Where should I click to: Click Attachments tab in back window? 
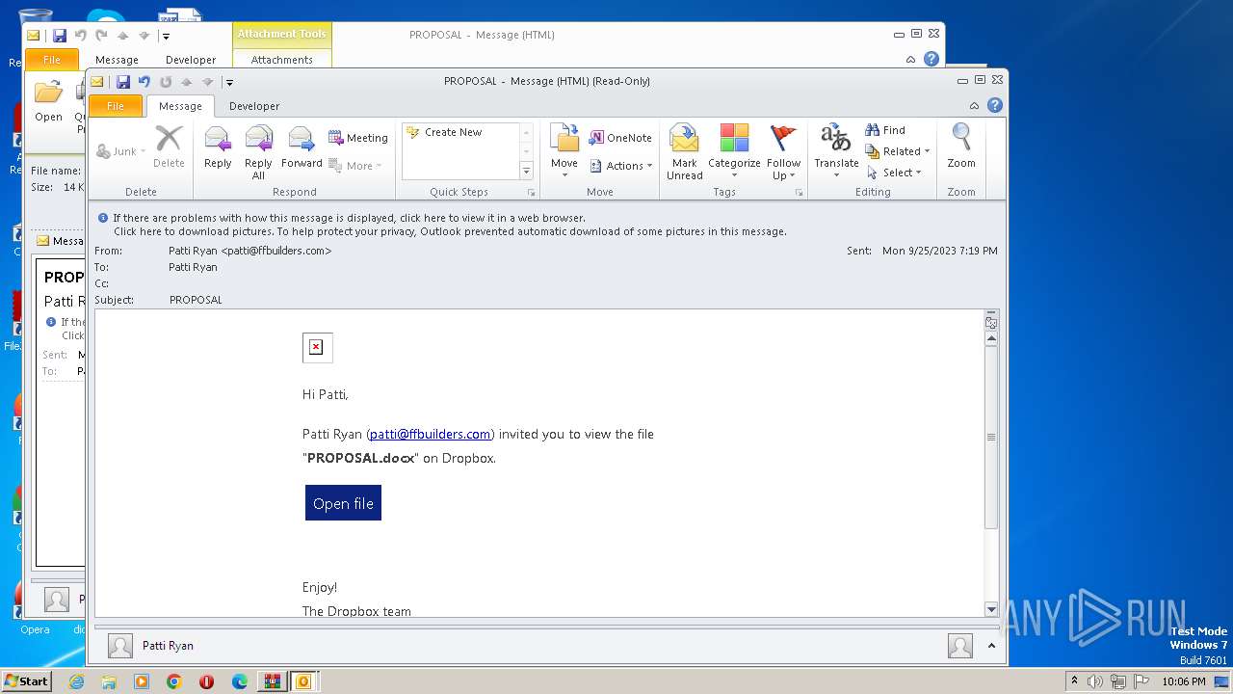click(282, 60)
